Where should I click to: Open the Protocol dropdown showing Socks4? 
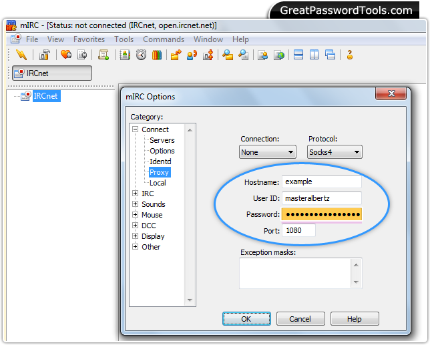click(335, 151)
